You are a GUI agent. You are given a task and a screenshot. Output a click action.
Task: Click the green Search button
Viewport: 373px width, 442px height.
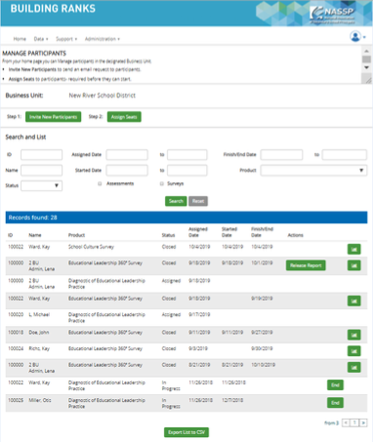click(176, 201)
